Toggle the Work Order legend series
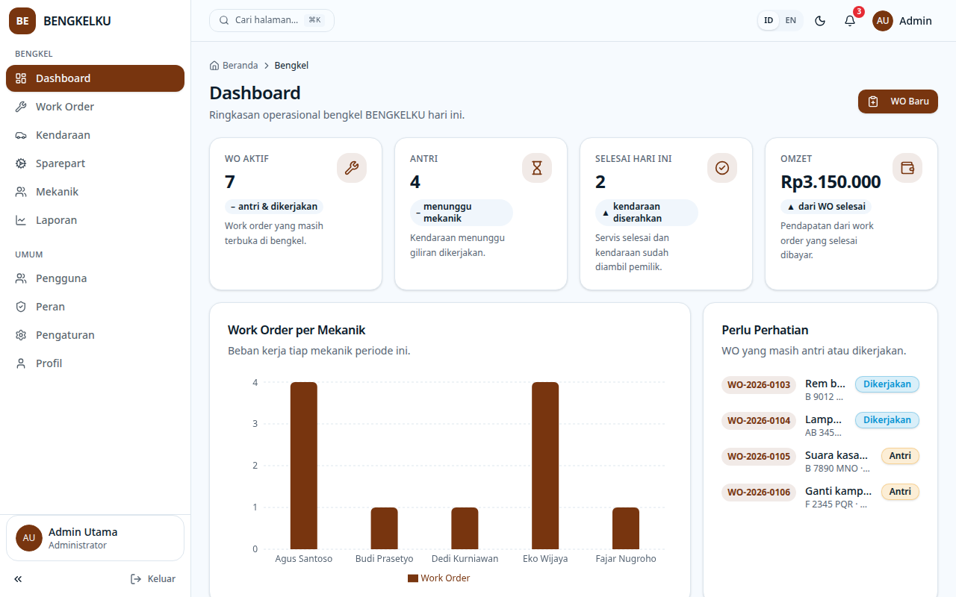Image resolution: width=956 pixels, height=597 pixels. click(x=439, y=578)
